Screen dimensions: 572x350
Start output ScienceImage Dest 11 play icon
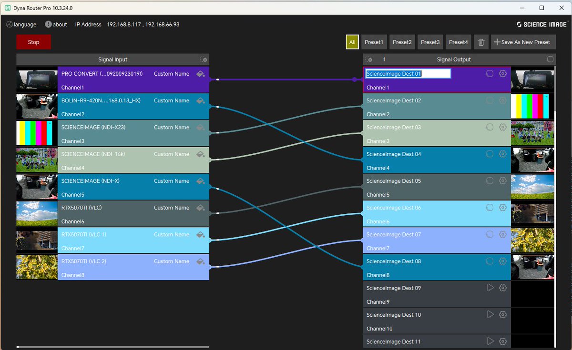click(490, 341)
